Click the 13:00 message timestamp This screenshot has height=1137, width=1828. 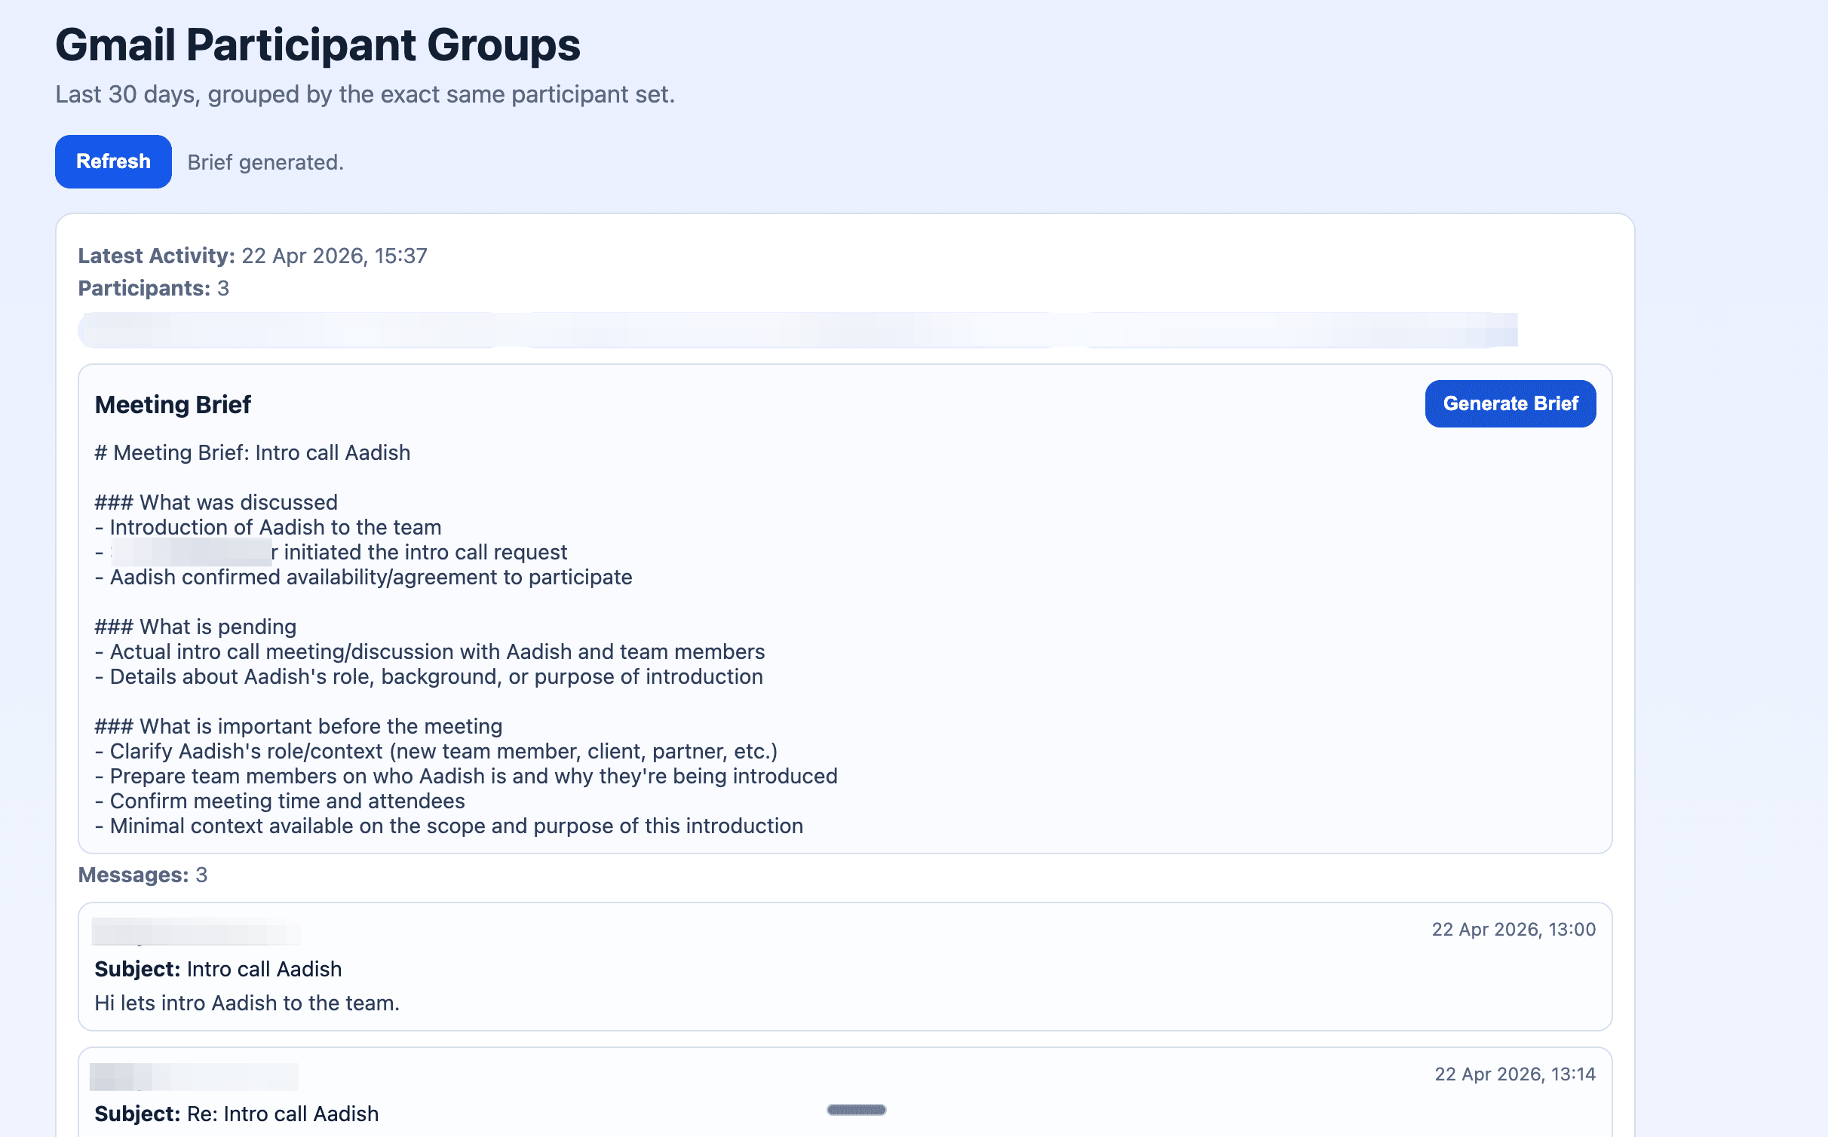[x=1513, y=929]
